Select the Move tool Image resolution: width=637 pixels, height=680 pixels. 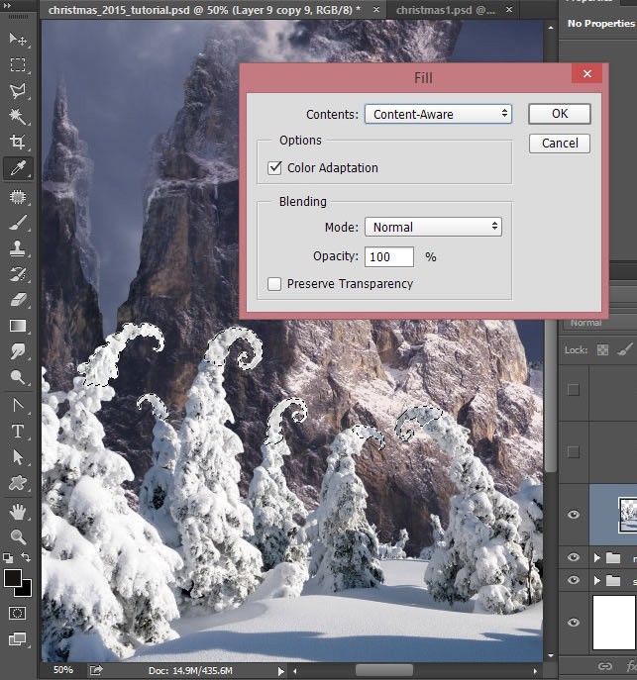coord(18,39)
